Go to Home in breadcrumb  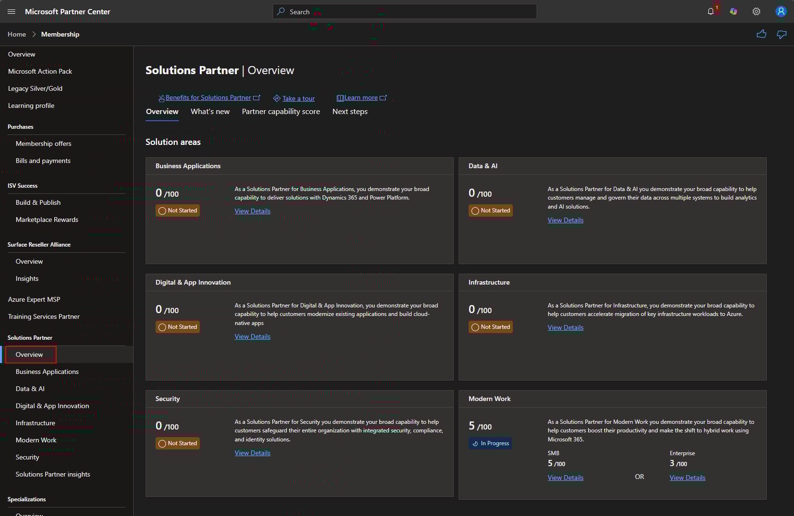tap(17, 34)
